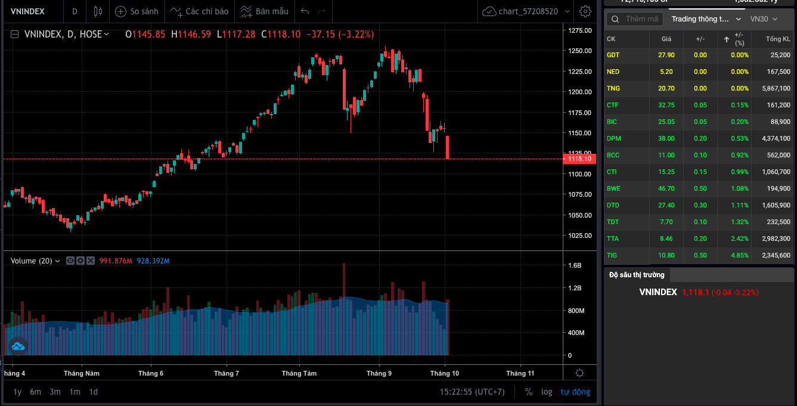This screenshot has height=406, width=797.
Task: Hide the Volume indicator via eye icon
Action: [x=70, y=261]
